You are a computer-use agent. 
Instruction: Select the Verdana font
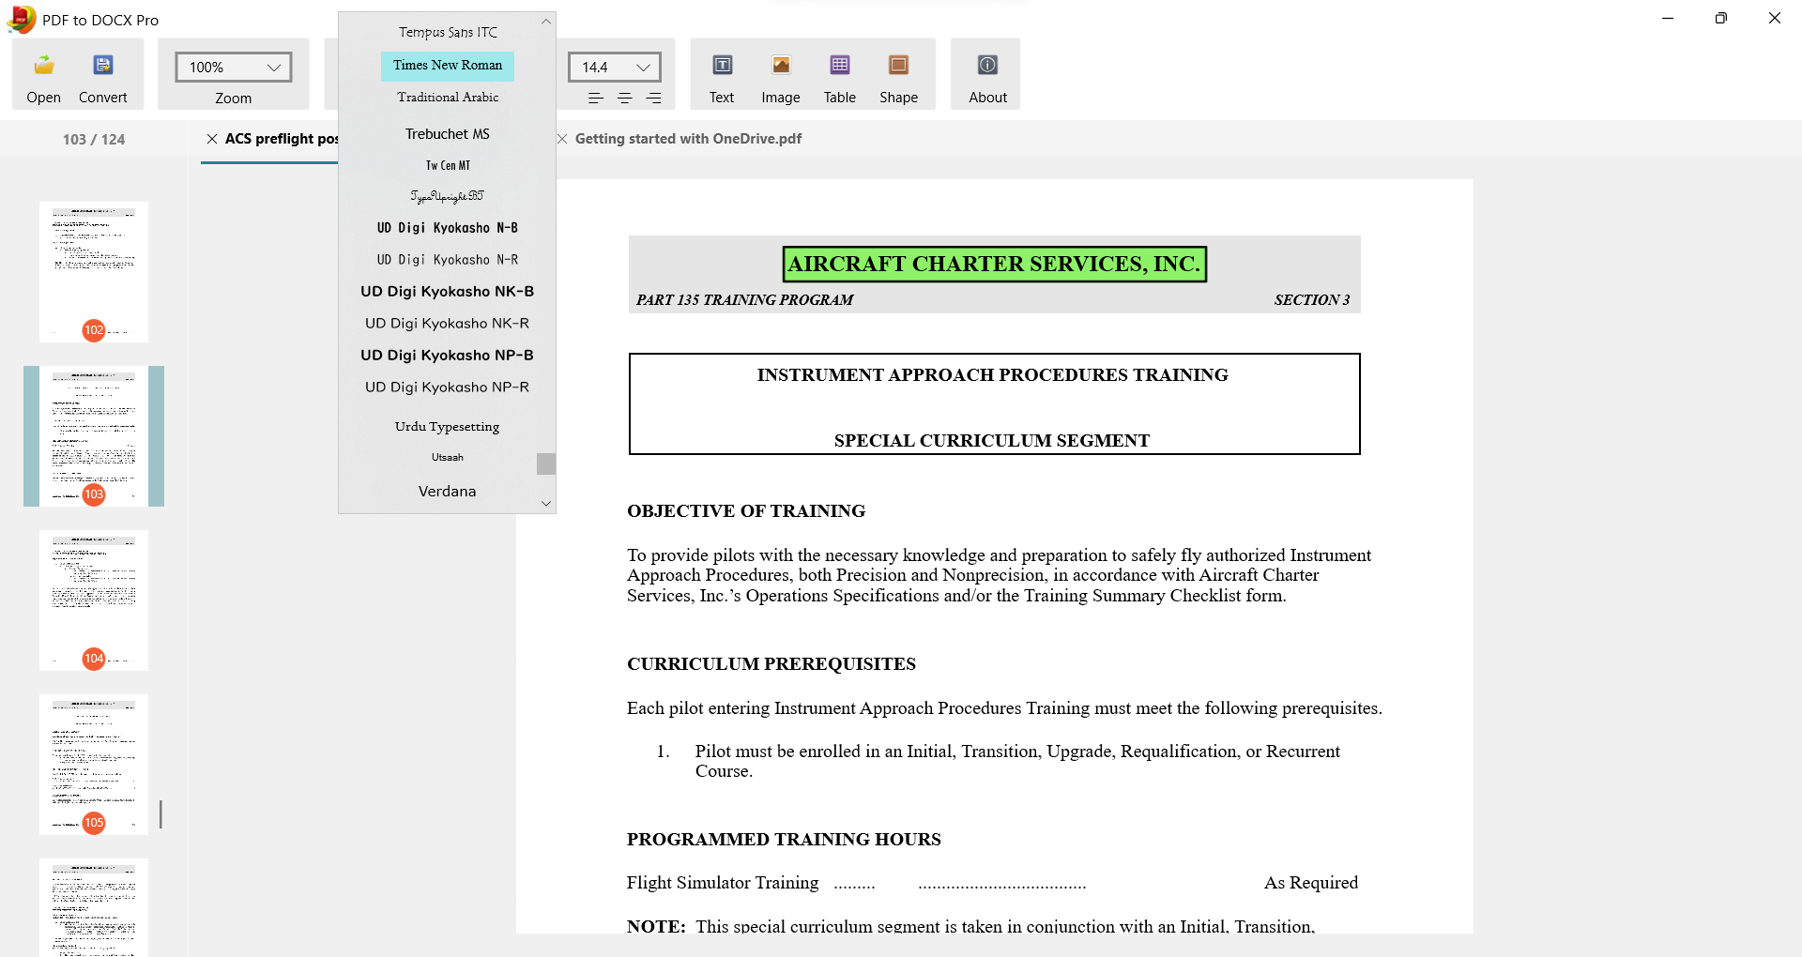point(447,491)
